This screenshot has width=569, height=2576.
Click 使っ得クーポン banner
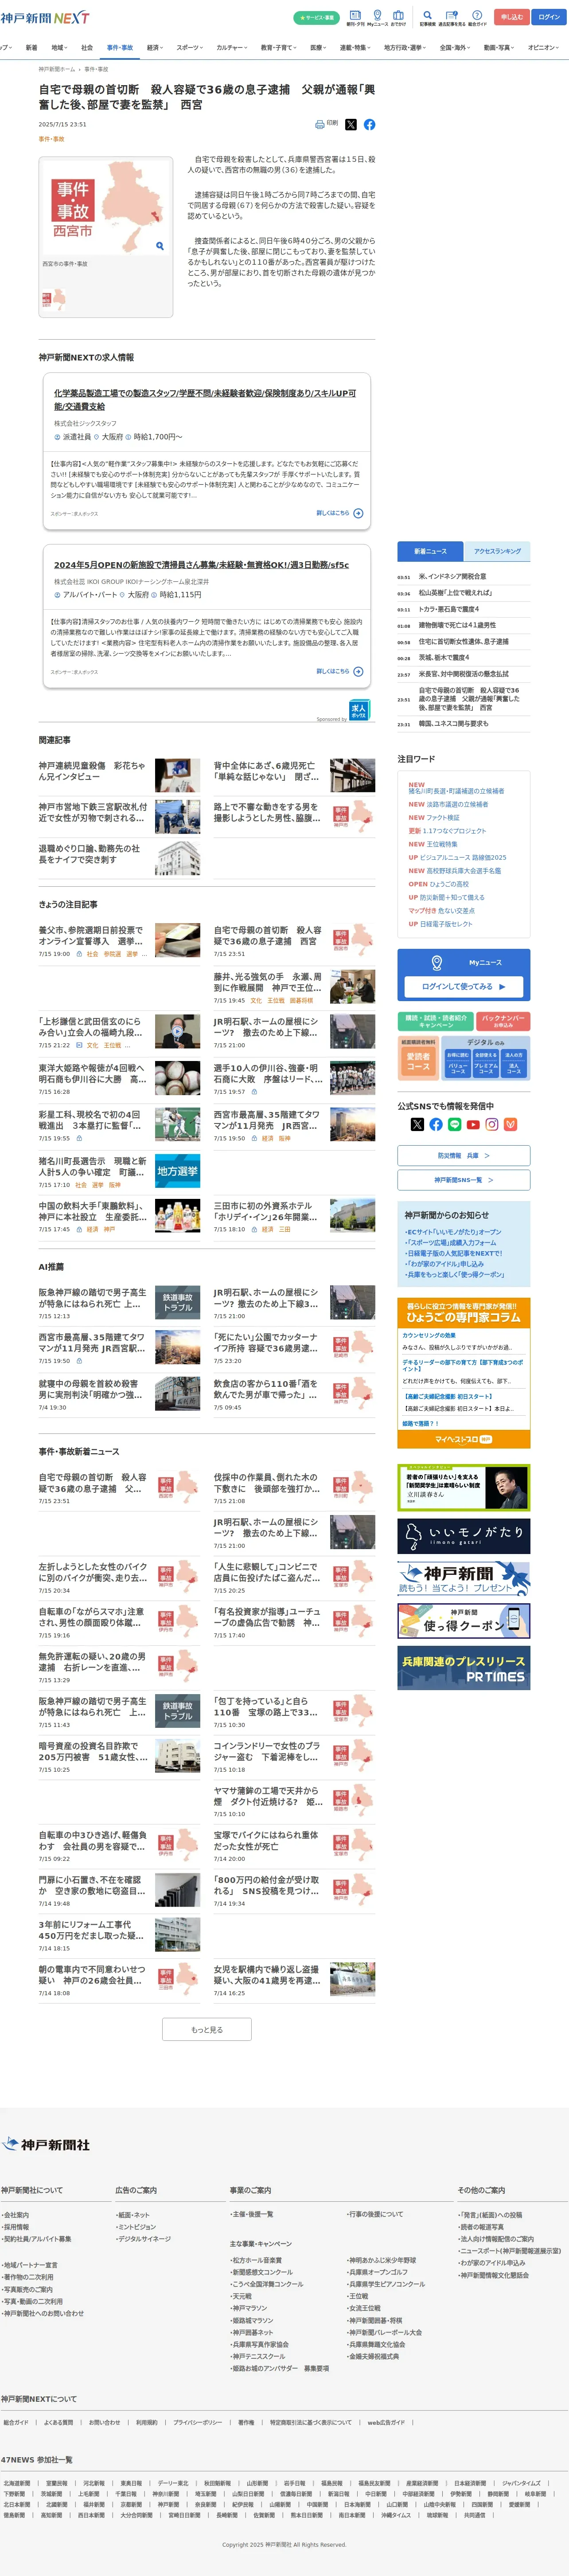click(x=464, y=1621)
